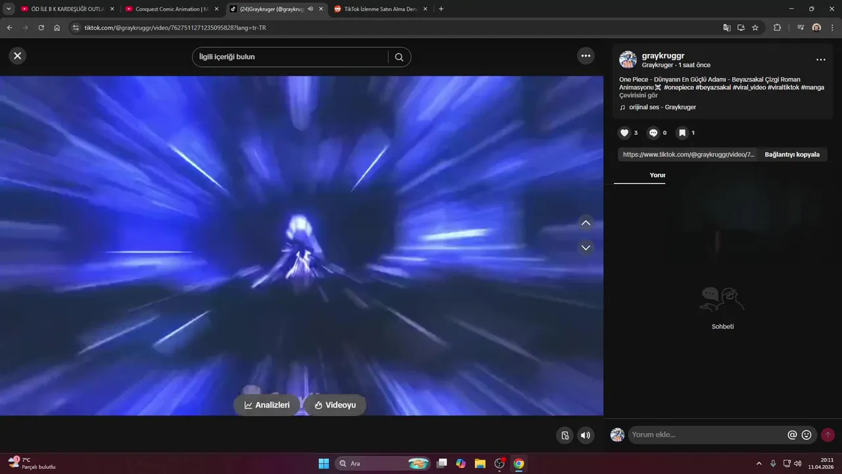Open the Chrome profile avatar
This screenshot has width=842, height=474.
coord(816,28)
